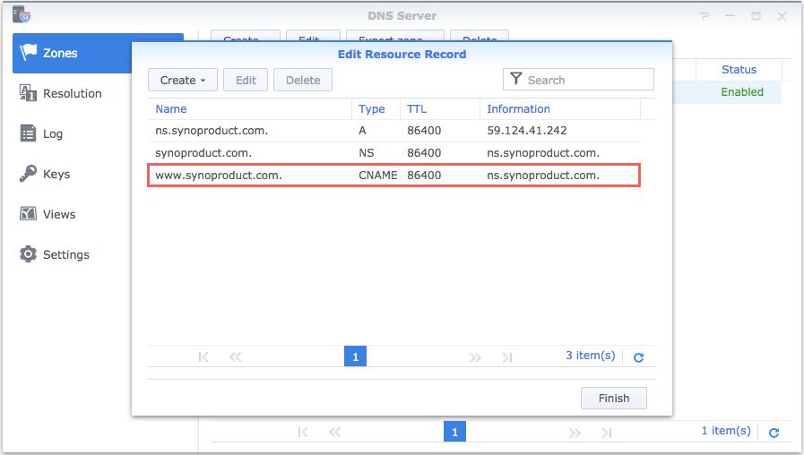Refresh the zone list in main window

click(x=774, y=433)
